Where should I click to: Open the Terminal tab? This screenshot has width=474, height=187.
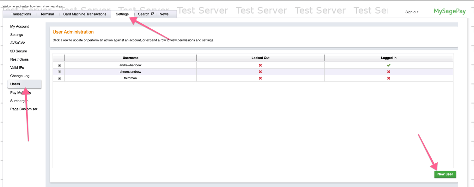pos(47,14)
